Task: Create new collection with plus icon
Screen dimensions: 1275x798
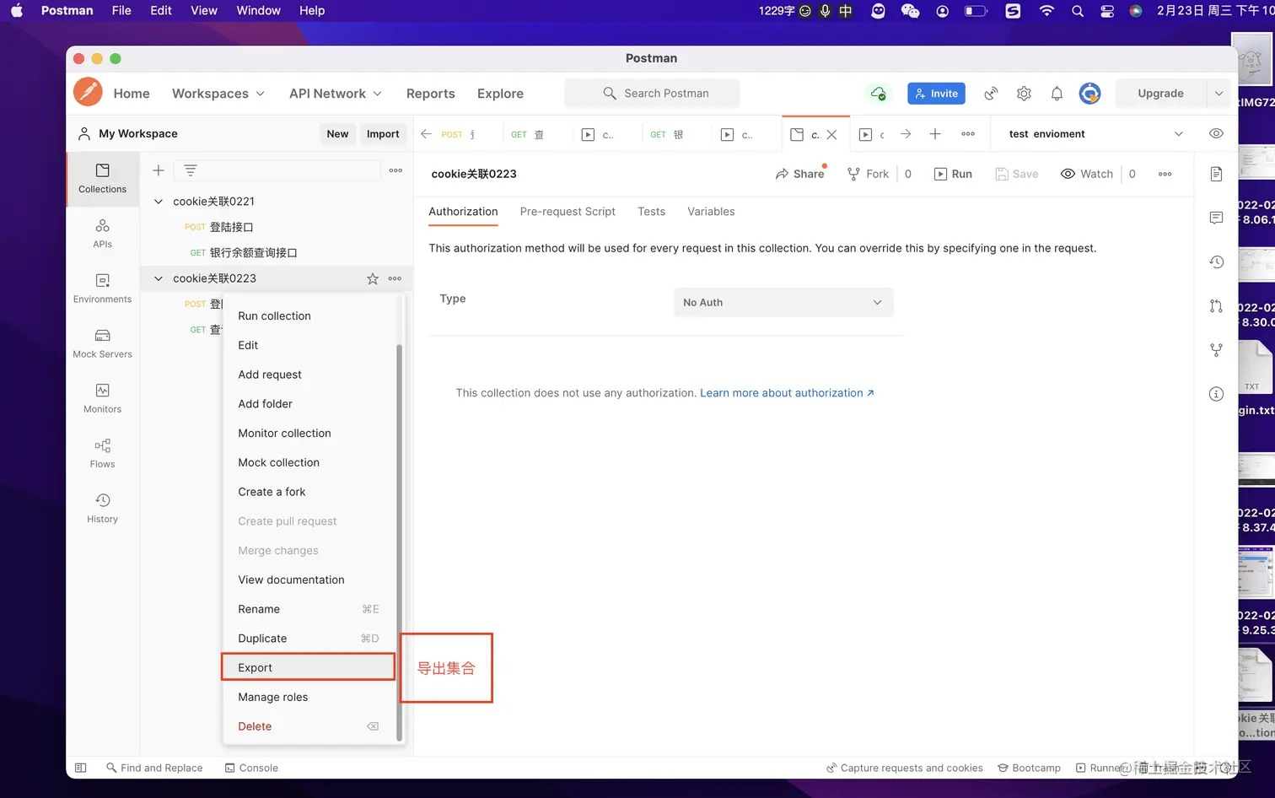Action: coord(158,170)
